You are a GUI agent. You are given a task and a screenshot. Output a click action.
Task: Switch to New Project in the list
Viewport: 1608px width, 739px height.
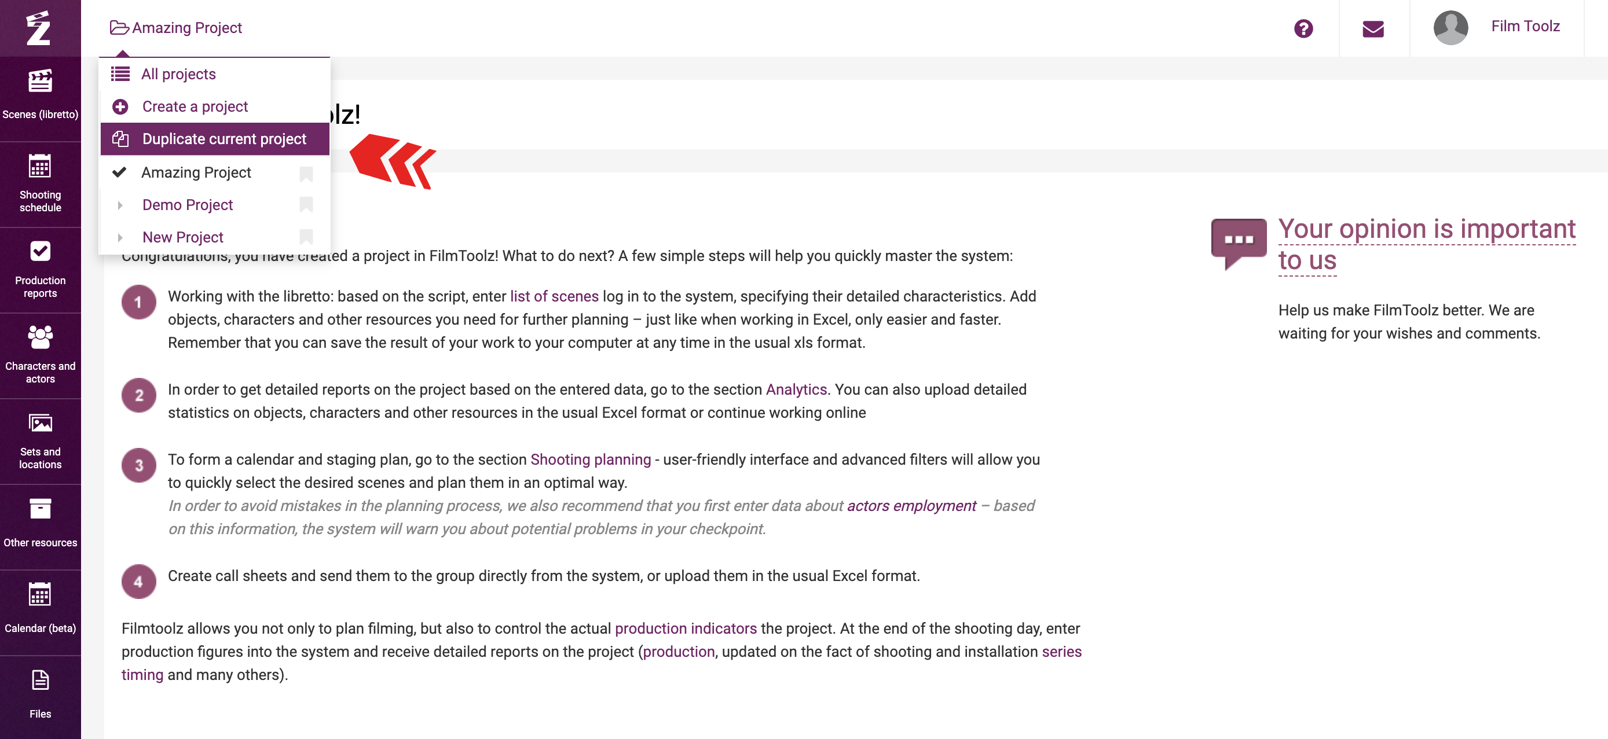[183, 238]
